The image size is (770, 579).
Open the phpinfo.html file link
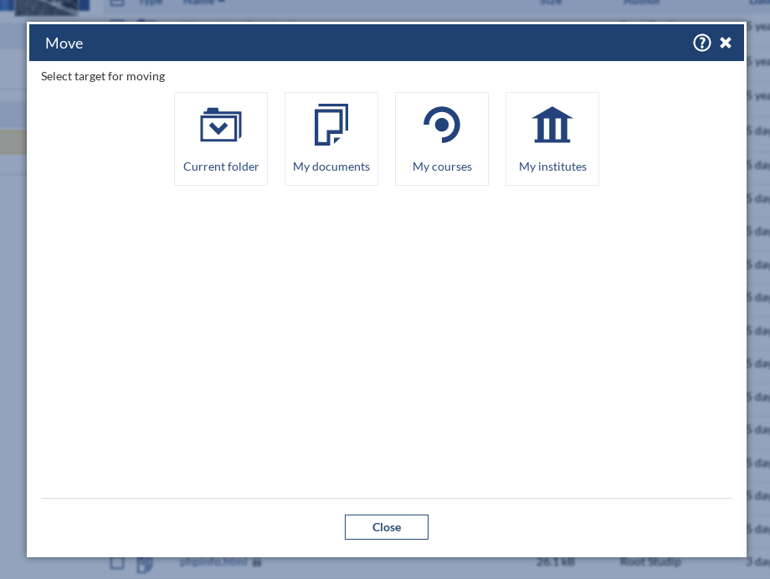213,562
